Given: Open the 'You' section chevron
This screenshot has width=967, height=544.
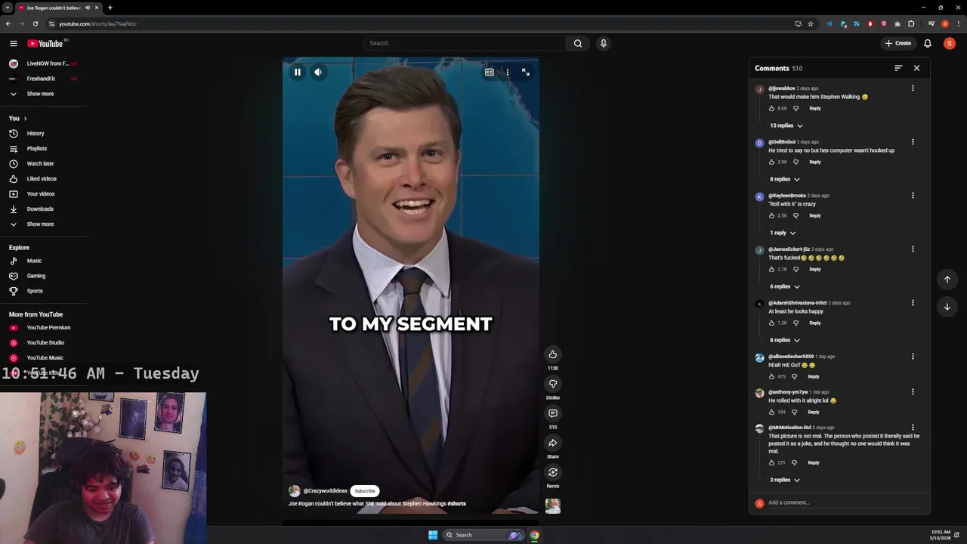Looking at the screenshot, I should [25, 119].
